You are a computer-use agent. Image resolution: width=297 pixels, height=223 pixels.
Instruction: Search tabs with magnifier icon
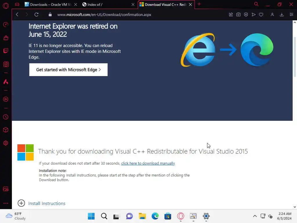pos(256,4)
